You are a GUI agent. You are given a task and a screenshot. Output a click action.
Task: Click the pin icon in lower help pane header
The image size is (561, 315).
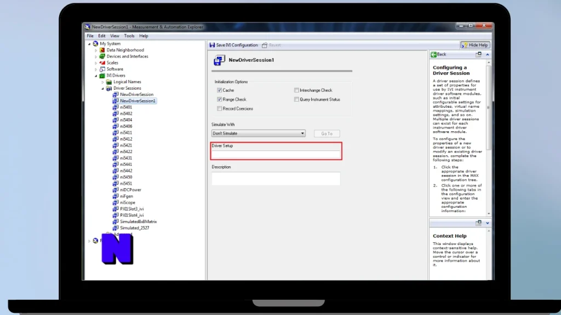click(478, 223)
